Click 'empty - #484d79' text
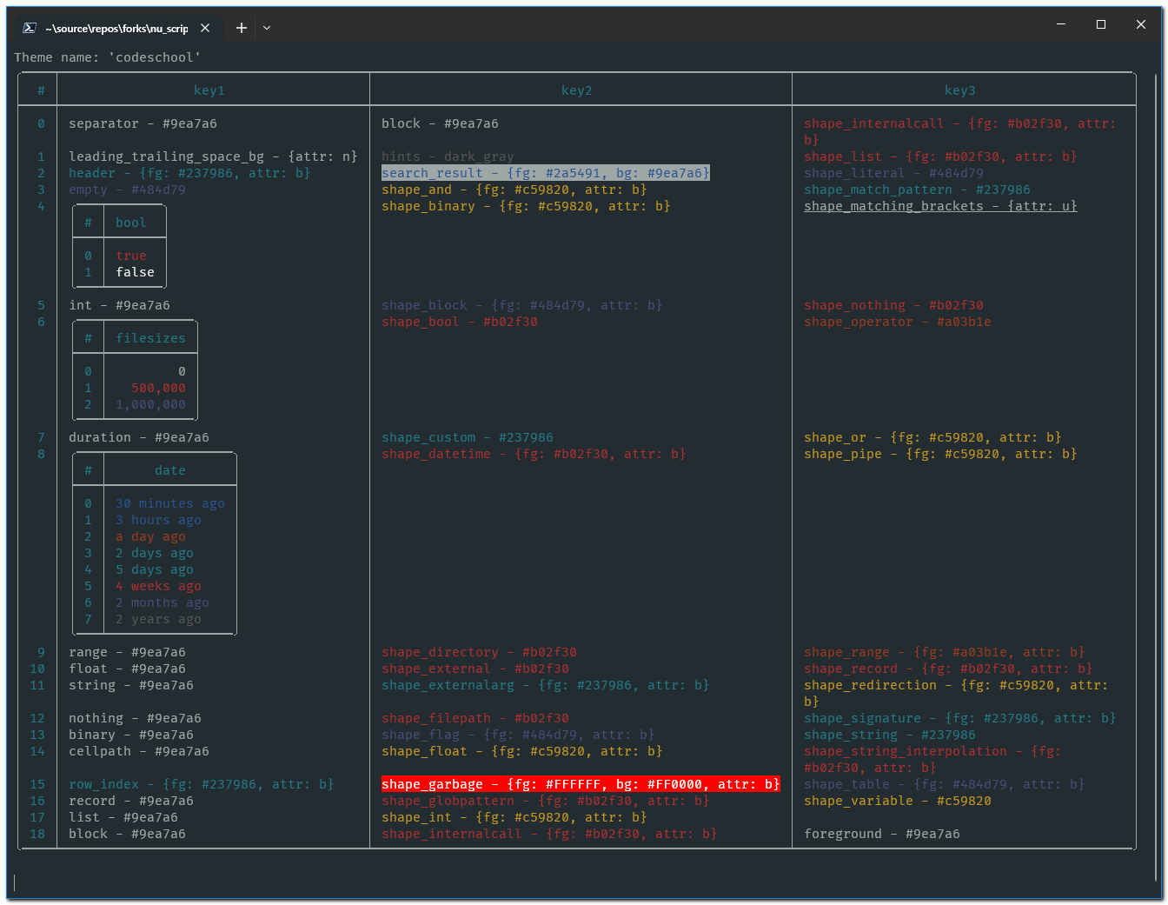The width and height of the screenshot is (1168, 905). (x=128, y=190)
